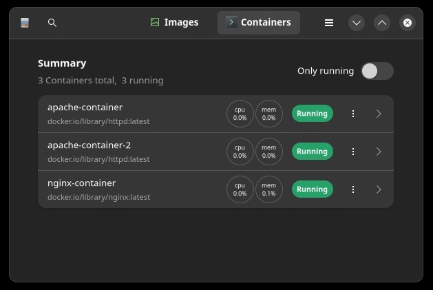Click the cpu usage circle for apache-container

[240, 114]
